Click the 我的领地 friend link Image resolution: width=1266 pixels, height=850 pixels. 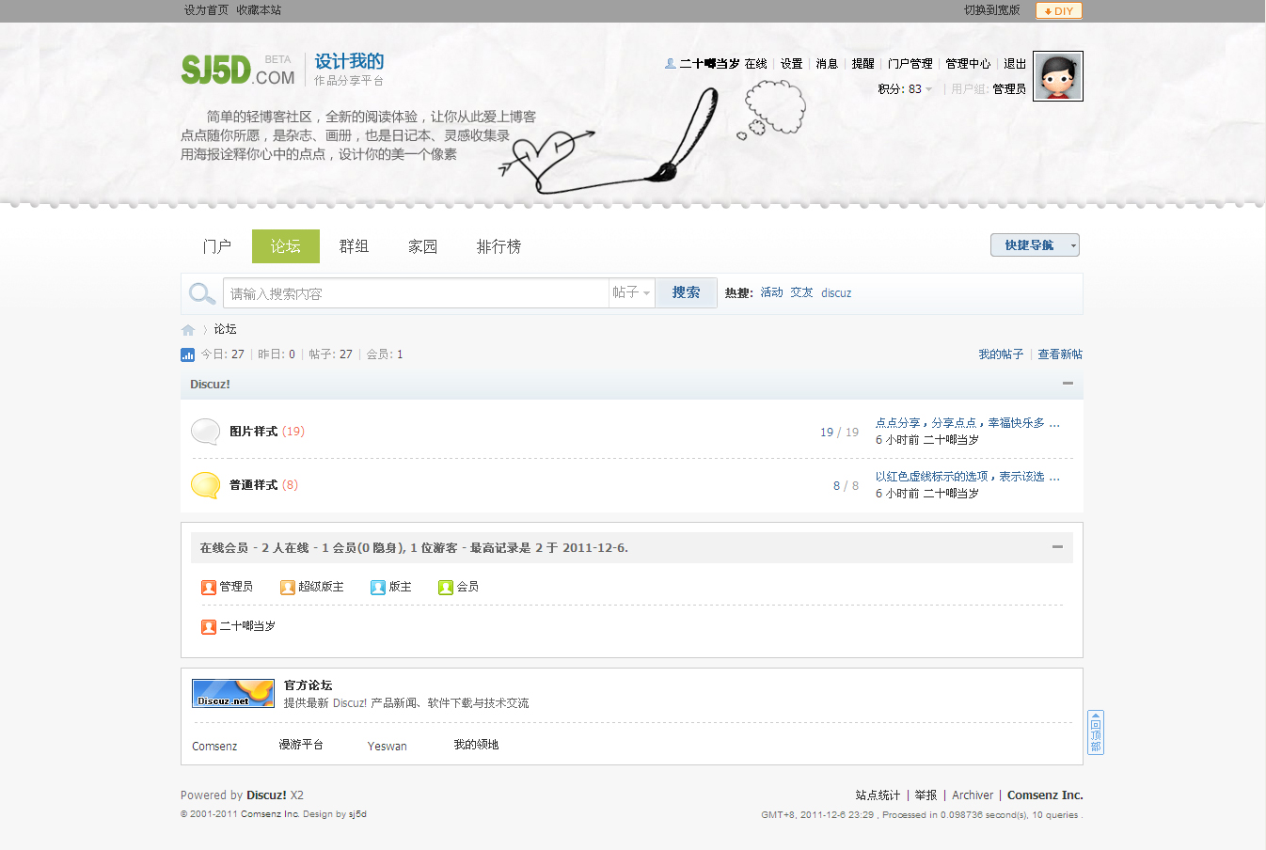tap(476, 745)
